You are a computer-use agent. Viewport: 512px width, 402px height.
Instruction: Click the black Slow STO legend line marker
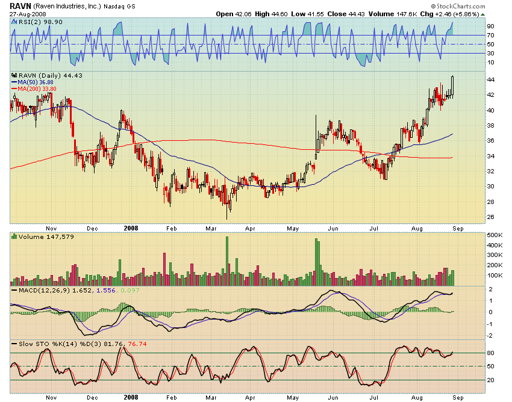(x=14, y=344)
